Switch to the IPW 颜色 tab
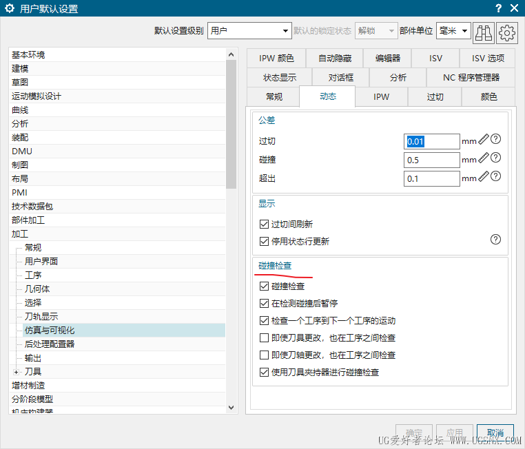The width and height of the screenshot is (525, 449). pos(276,59)
